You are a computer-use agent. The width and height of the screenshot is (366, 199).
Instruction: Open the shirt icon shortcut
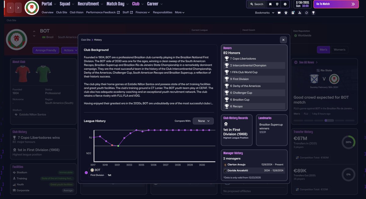pos(286,13)
